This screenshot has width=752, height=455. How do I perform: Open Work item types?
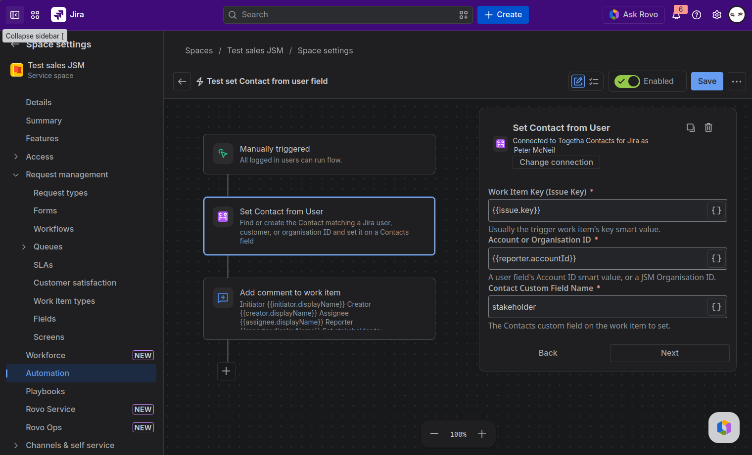(x=64, y=301)
